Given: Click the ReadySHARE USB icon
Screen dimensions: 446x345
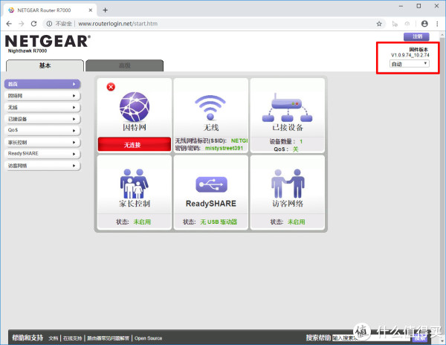Looking at the screenshot, I should [x=210, y=184].
